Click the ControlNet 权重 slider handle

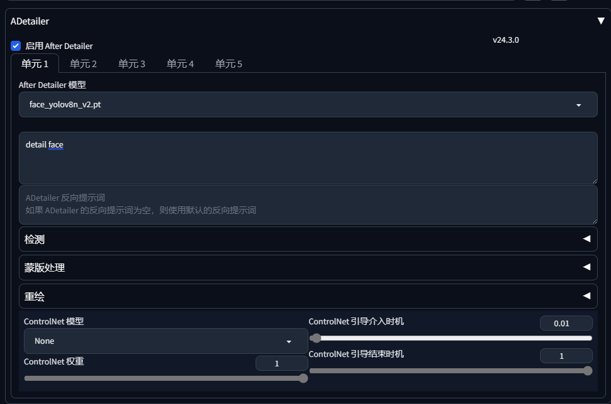coord(303,378)
